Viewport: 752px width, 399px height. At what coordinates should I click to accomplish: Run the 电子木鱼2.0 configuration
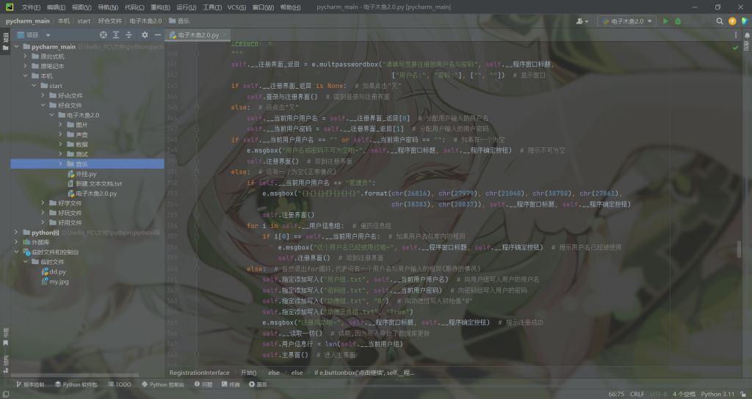pyautogui.click(x=665, y=21)
